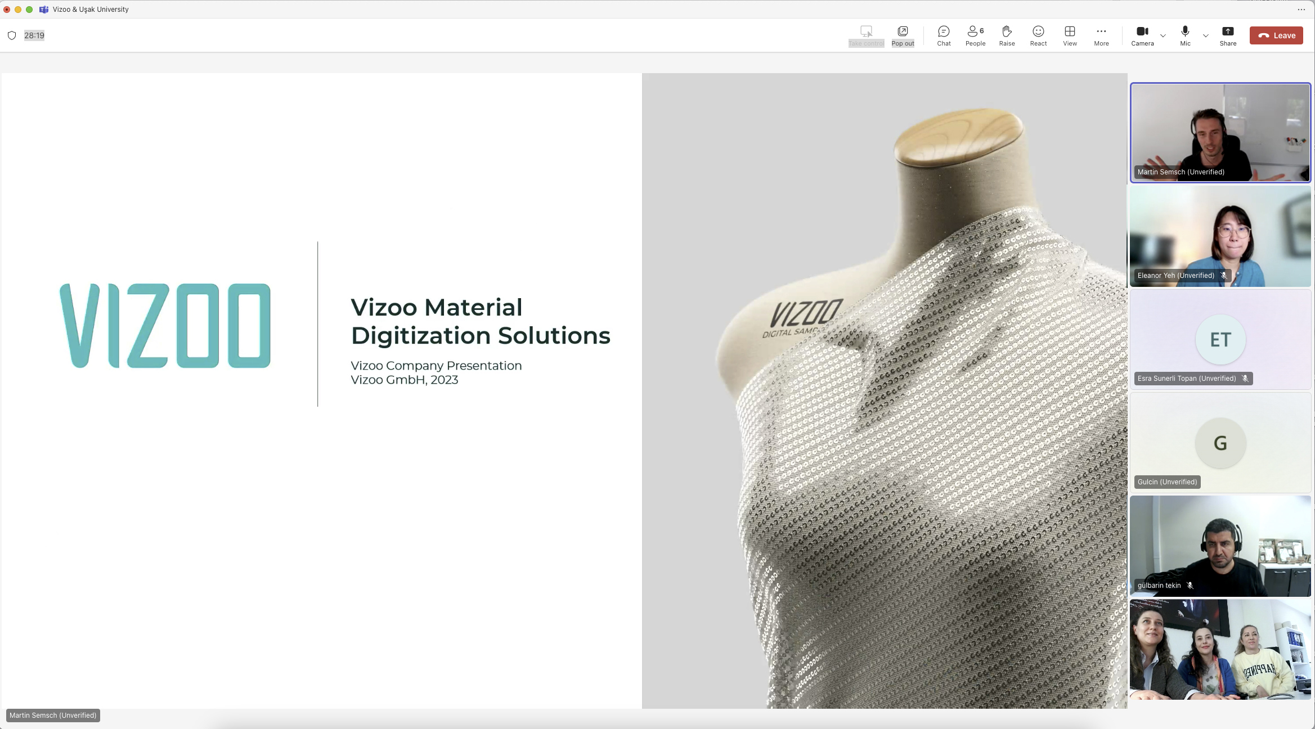Click the sequin mannequin image on slide
Screen dimensions: 1315x729
click(x=885, y=390)
